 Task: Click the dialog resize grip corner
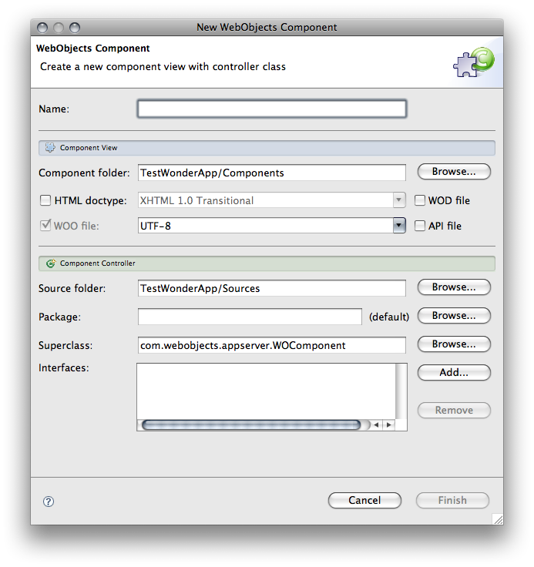click(x=498, y=519)
